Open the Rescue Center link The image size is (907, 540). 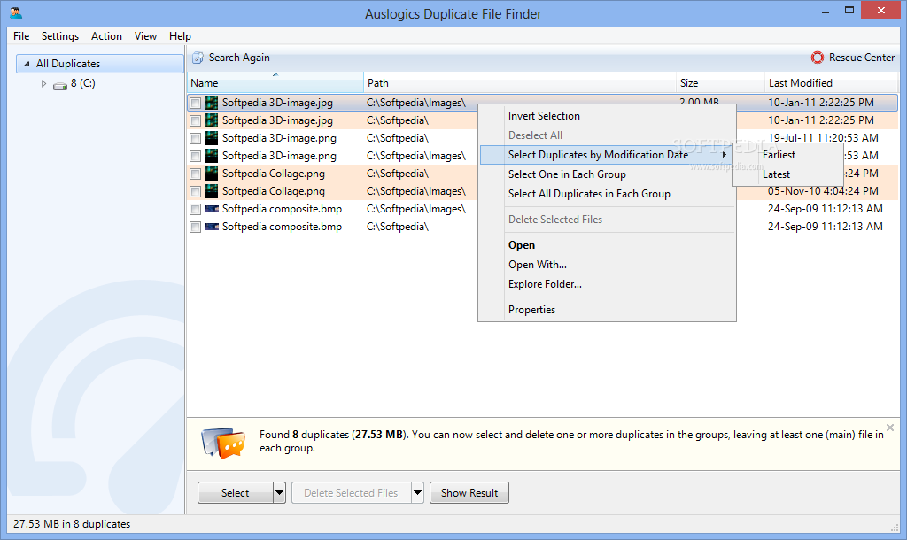(861, 58)
